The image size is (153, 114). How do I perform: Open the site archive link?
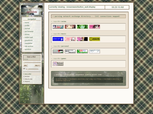click(29, 46)
